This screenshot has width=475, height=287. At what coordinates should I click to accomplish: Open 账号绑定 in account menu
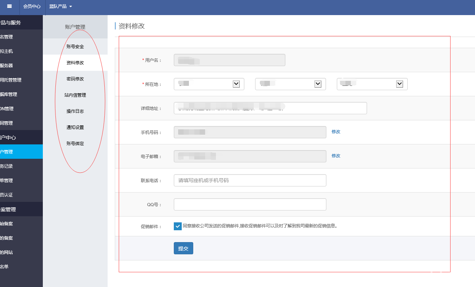click(75, 144)
